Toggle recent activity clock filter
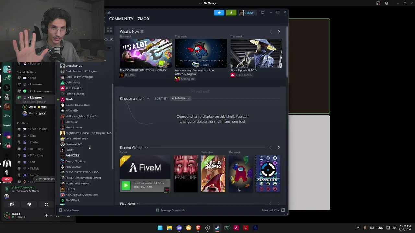Screen dimensions: 415x233 (x=106, y=39)
